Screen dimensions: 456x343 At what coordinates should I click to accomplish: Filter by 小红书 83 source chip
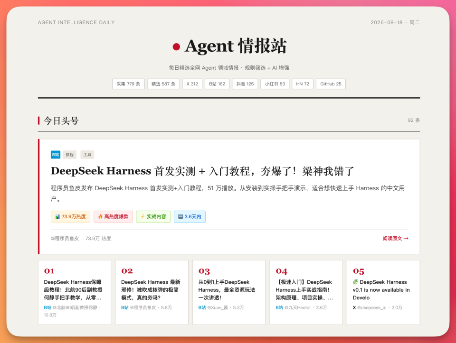point(275,84)
